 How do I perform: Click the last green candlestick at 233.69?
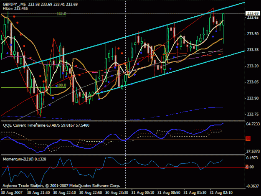point(223,20)
